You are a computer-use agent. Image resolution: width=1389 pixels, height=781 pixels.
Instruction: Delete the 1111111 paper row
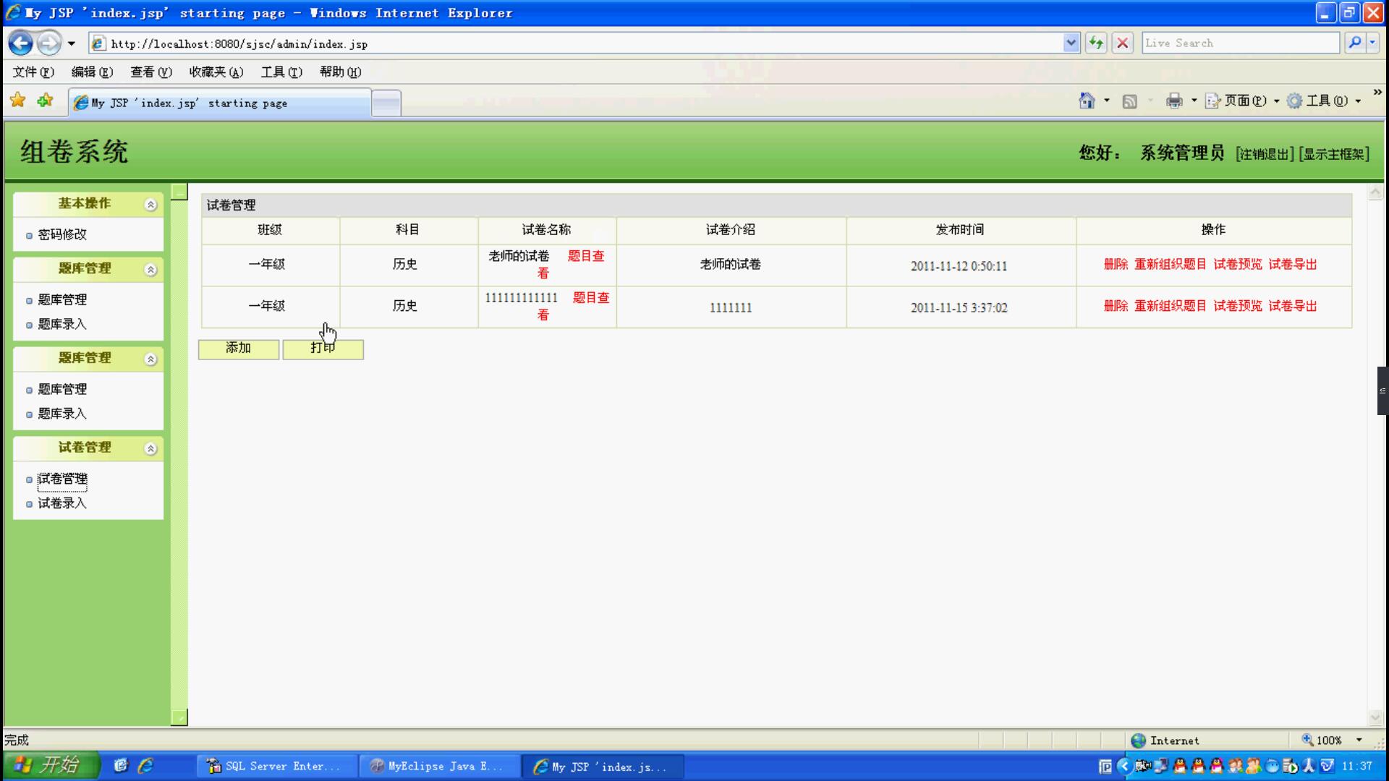(x=1116, y=306)
